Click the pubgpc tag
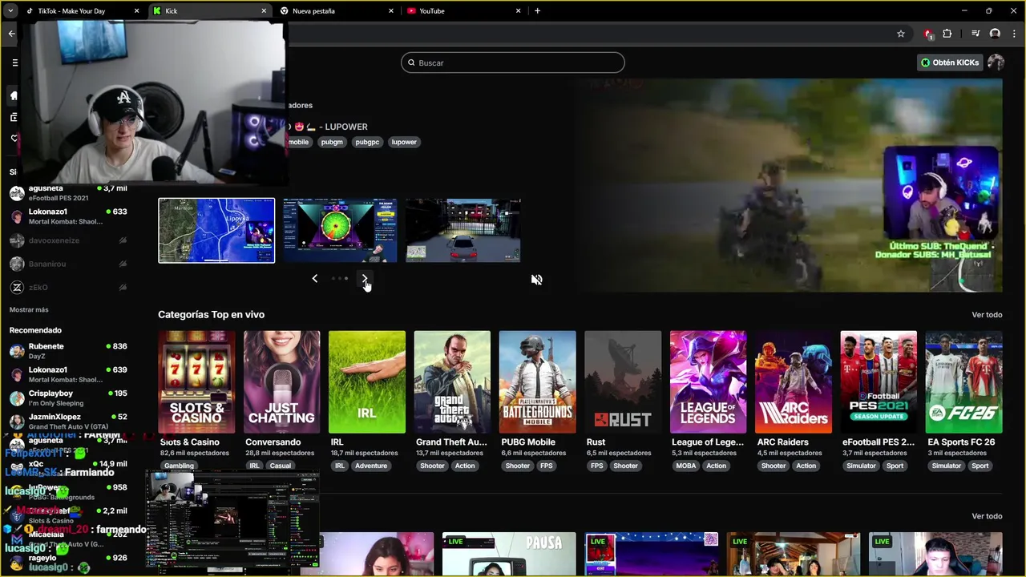The height and width of the screenshot is (577, 1026). (x=367, y=142)
